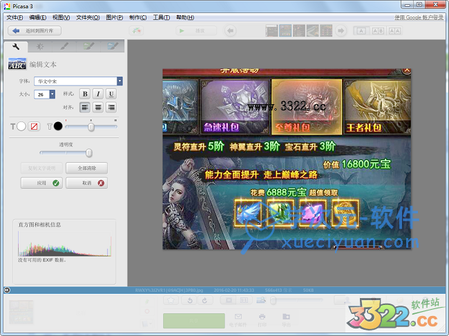
Task: Pick black text outline color circle
Action: [58, 126]
